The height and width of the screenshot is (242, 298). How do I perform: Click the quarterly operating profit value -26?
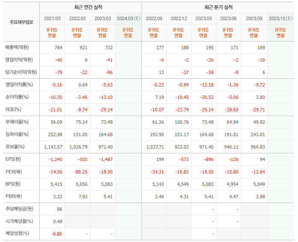[x=210, y=60]
